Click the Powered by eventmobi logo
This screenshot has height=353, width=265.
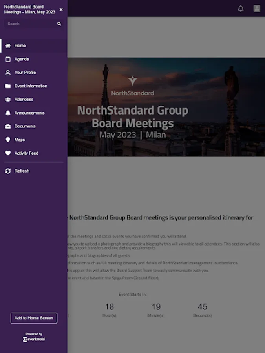pyautogui.click(x=34, y=337)
